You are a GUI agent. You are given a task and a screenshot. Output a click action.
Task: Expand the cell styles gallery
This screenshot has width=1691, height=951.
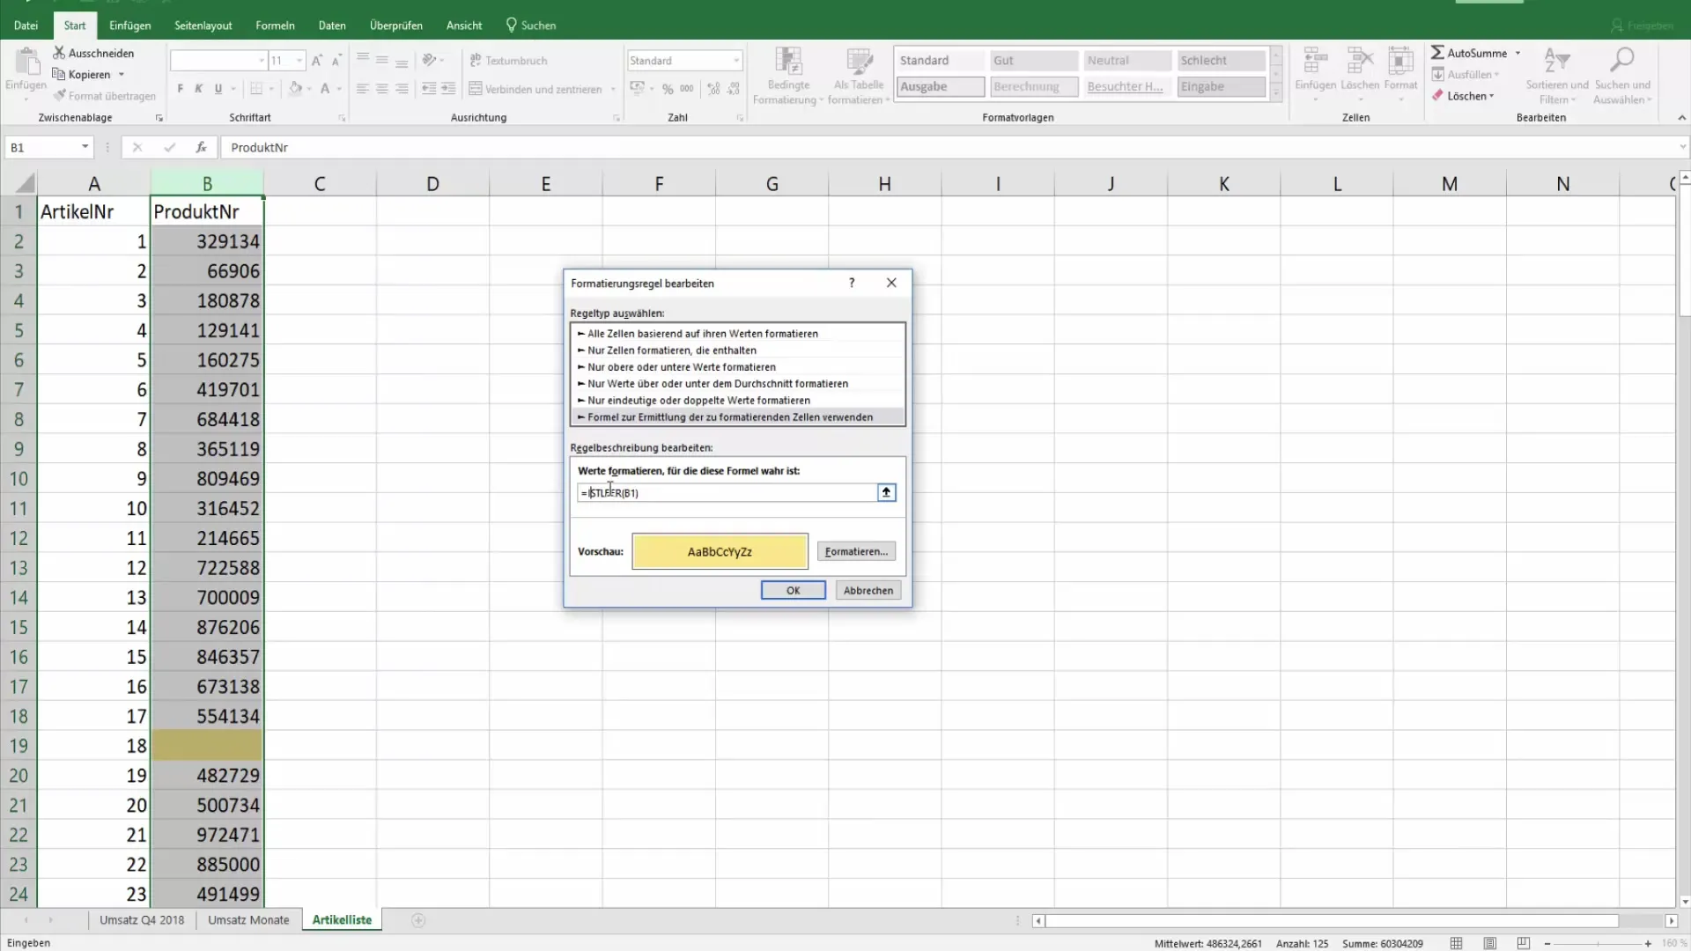(1275, 93)
